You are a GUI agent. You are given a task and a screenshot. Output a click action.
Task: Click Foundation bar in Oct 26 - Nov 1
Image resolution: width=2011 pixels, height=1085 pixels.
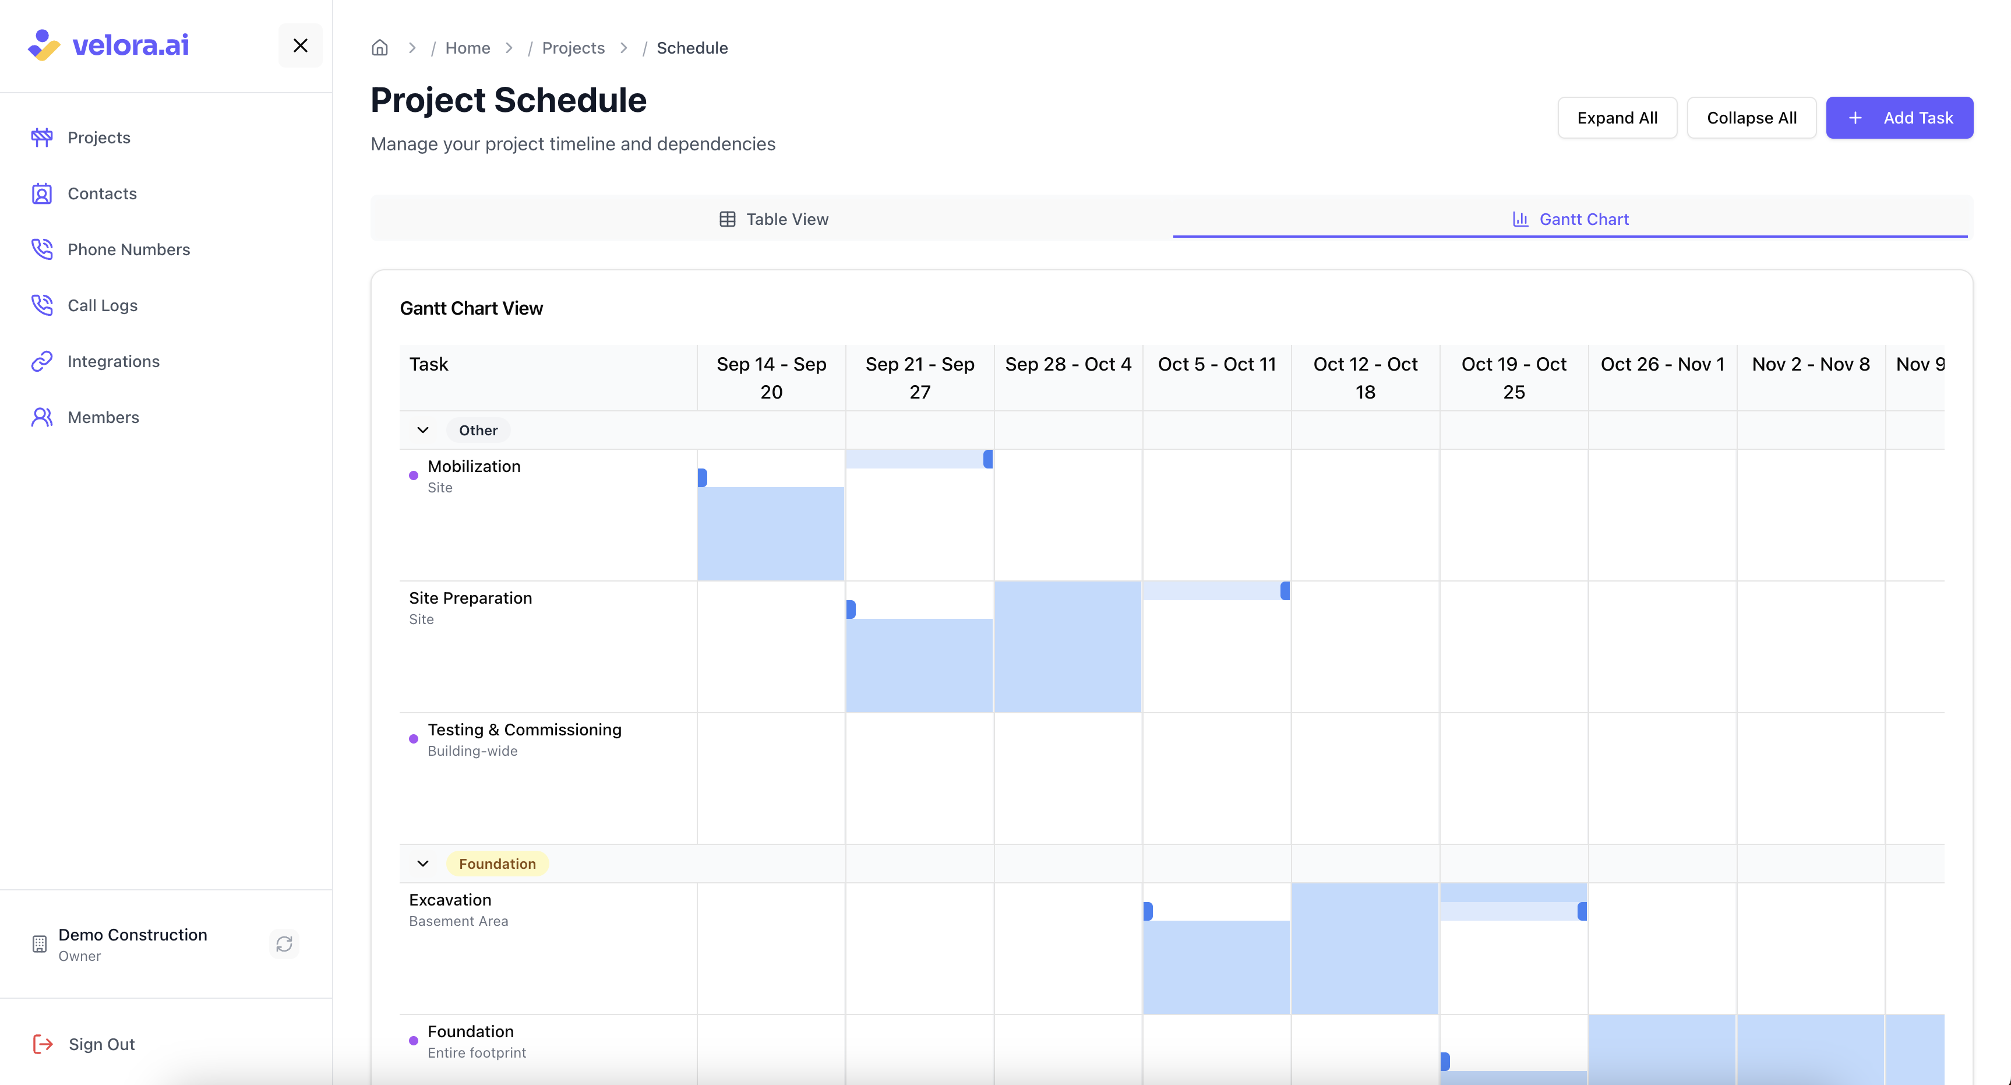tap(1662, 1050)
